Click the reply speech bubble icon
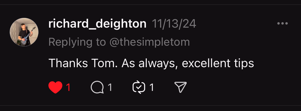301x111 pixels. (97, 87)
